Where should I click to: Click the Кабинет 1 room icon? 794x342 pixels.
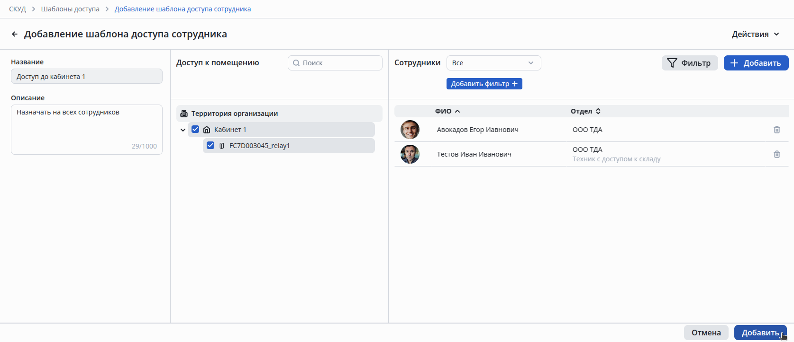(x=207, y=130)
